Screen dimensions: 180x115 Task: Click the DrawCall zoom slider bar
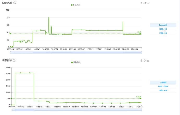coord(76,52)
